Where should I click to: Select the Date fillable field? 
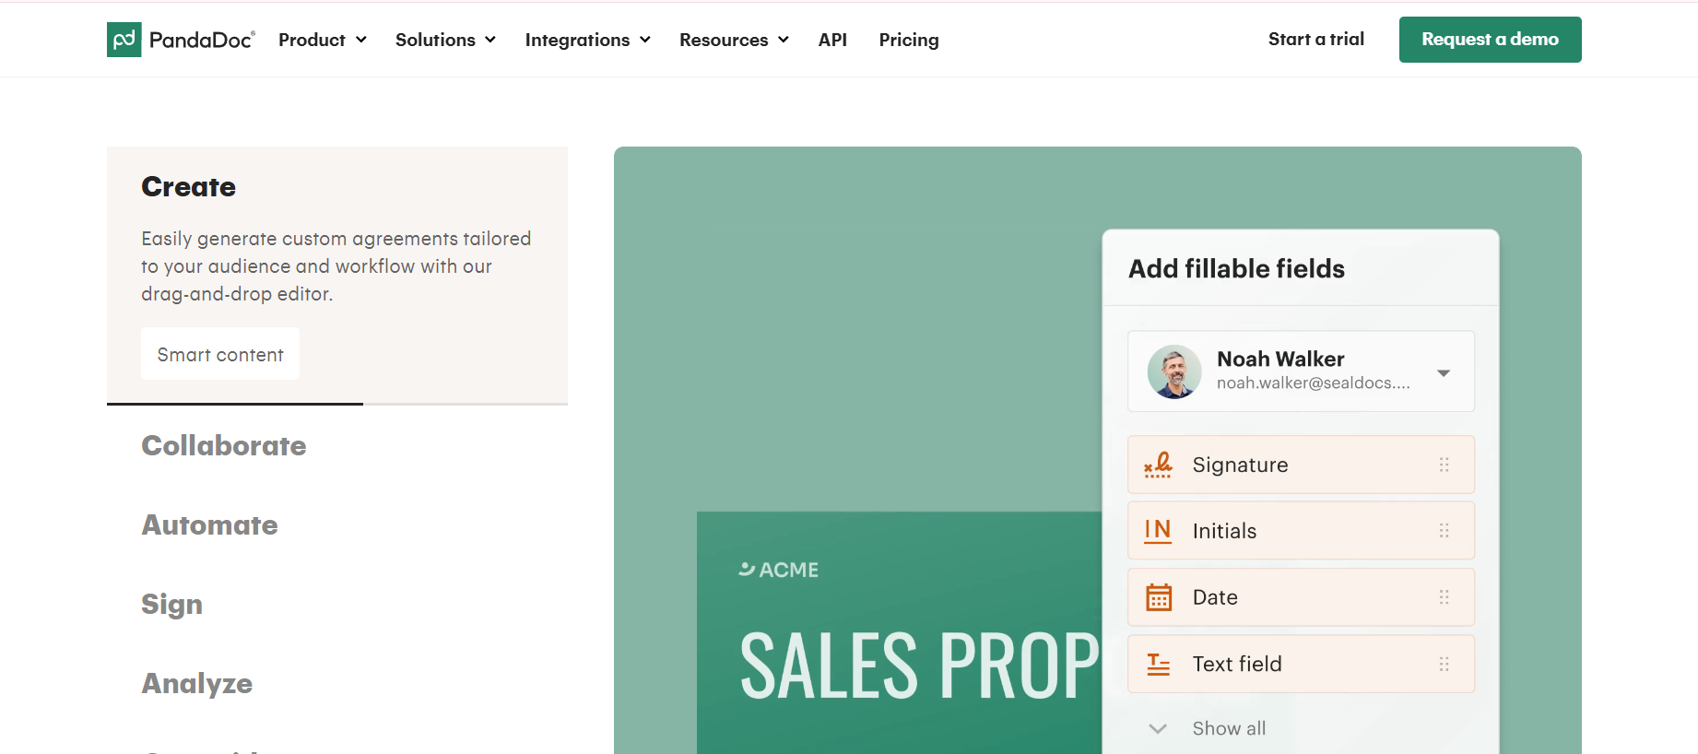[x=1301, y=597]
